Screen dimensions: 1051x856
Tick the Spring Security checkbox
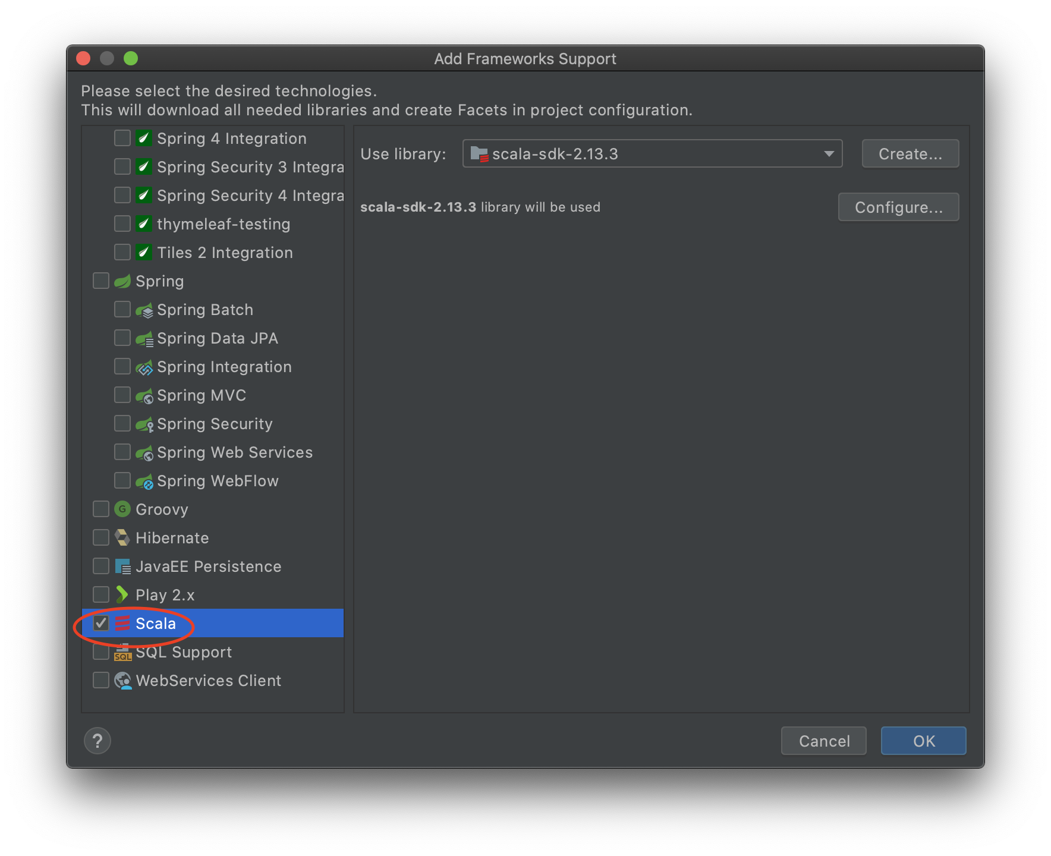[122, 423]
